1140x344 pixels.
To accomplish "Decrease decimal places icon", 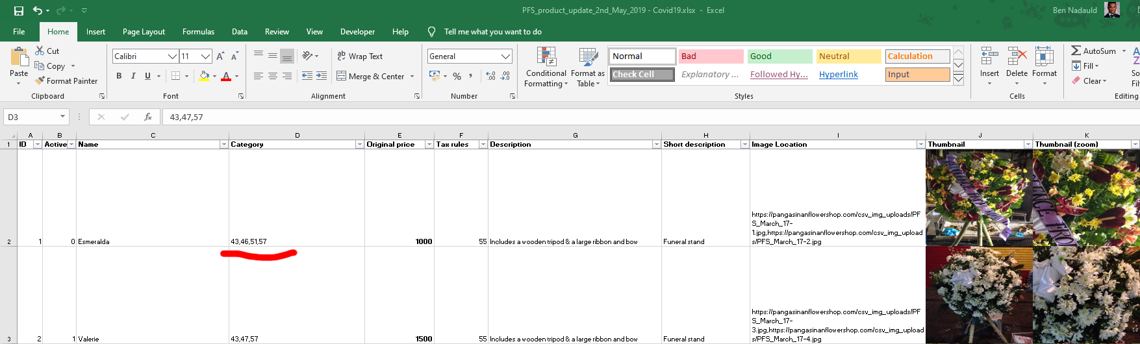I will [505, 76].
